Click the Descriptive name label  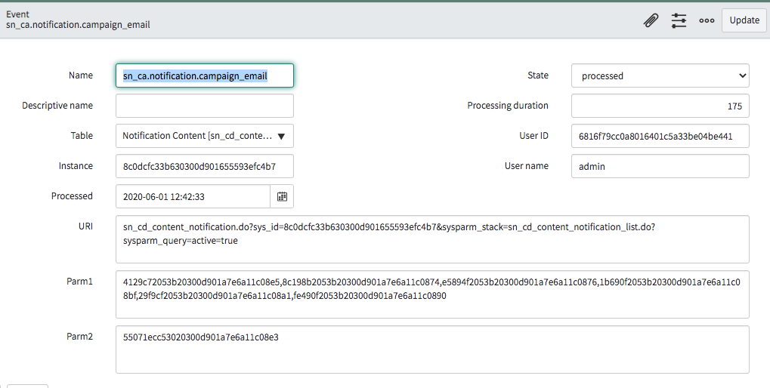click(x=57, y=106)
